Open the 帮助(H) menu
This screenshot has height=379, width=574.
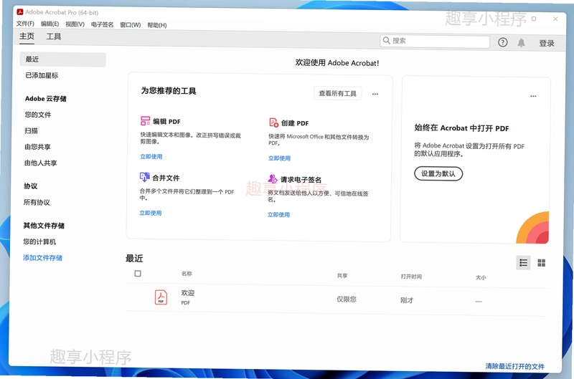tap(157, 25)
